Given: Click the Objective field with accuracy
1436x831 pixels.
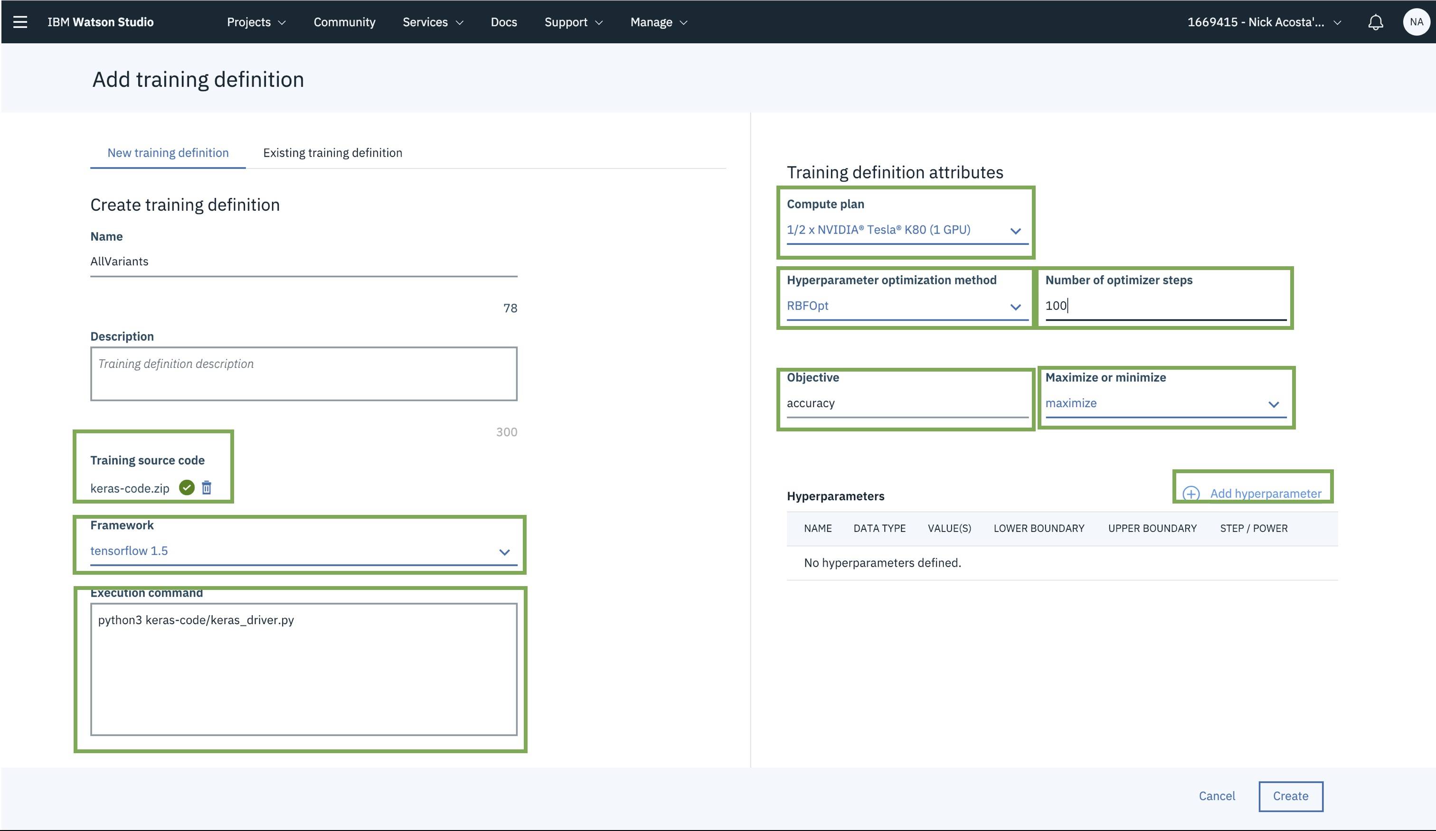Looking at the screenshot, I should tap(907, 403).
